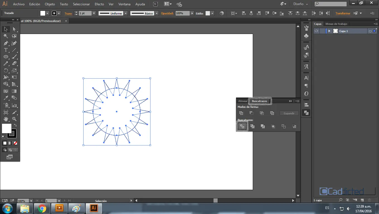Open the Paragraph panel pilcrow icon
Viewport: 379px width, 214px height.
(306, 86)
